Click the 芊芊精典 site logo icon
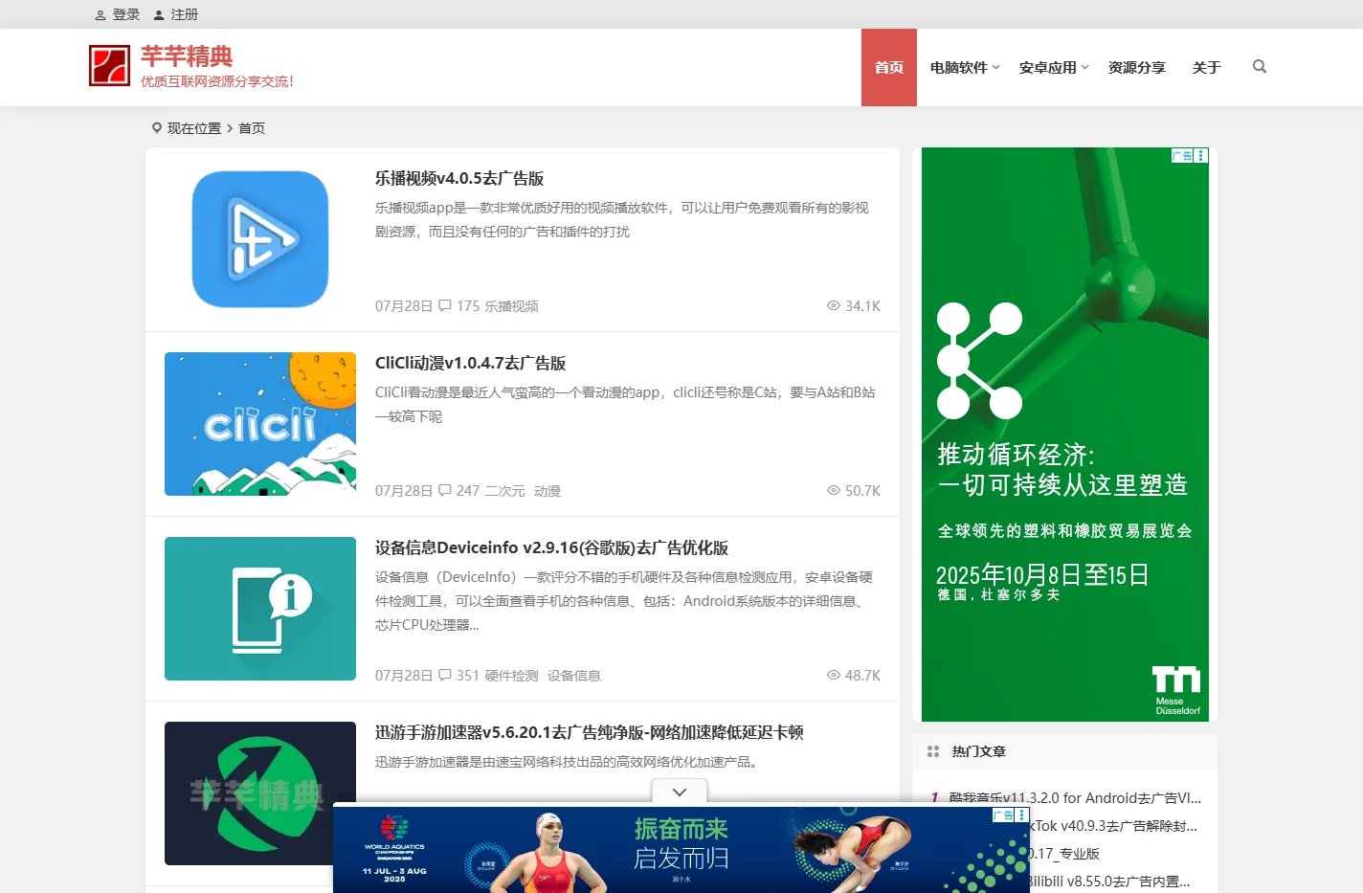 (x=109, y=66)
